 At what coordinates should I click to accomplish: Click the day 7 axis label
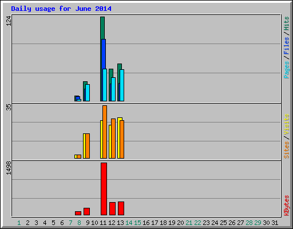(x=70, y=223)
